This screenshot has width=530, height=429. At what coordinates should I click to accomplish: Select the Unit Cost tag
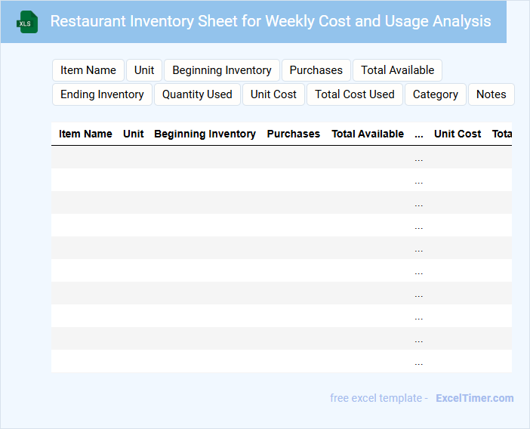tap(273, 94)
